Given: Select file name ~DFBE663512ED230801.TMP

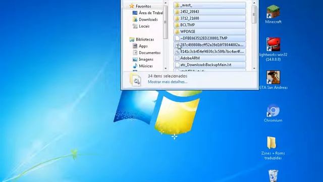Looking at the screenshot, I should [204, 38].
